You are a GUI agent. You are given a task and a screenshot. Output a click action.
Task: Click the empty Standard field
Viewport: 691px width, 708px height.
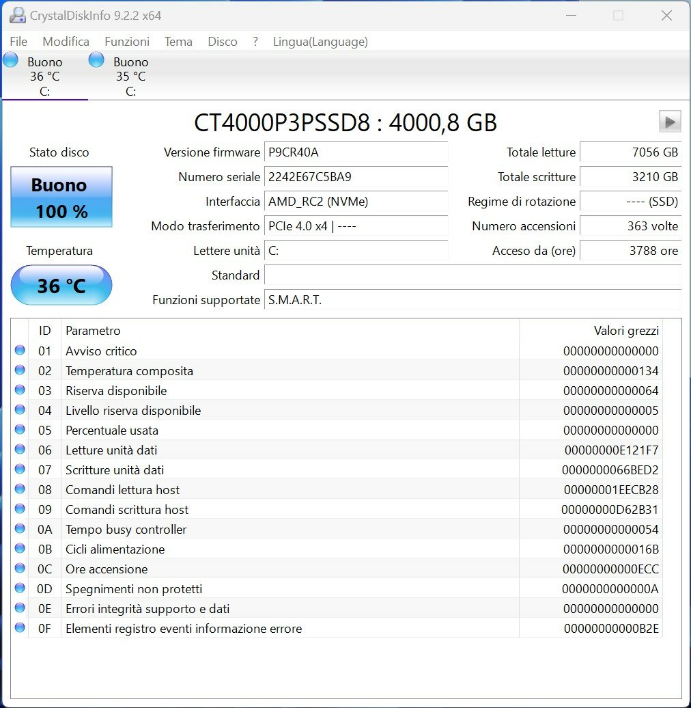473,275
